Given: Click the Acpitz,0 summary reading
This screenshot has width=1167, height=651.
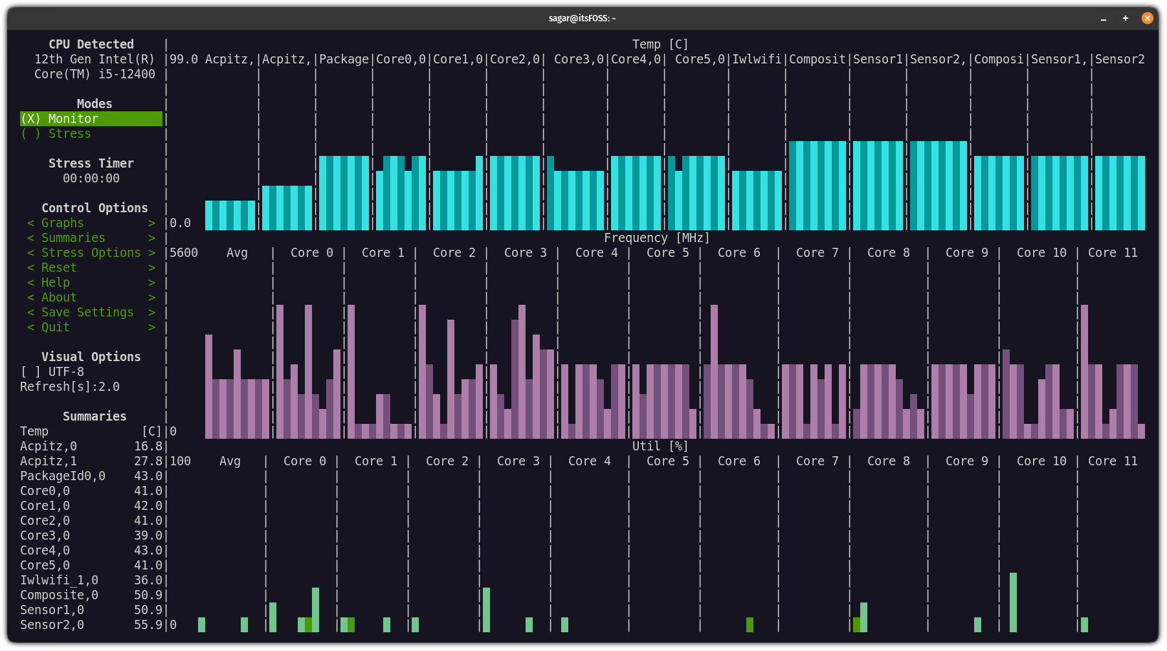Looking at the screenshot, I should pyautogui.click(x=91, y=446).
